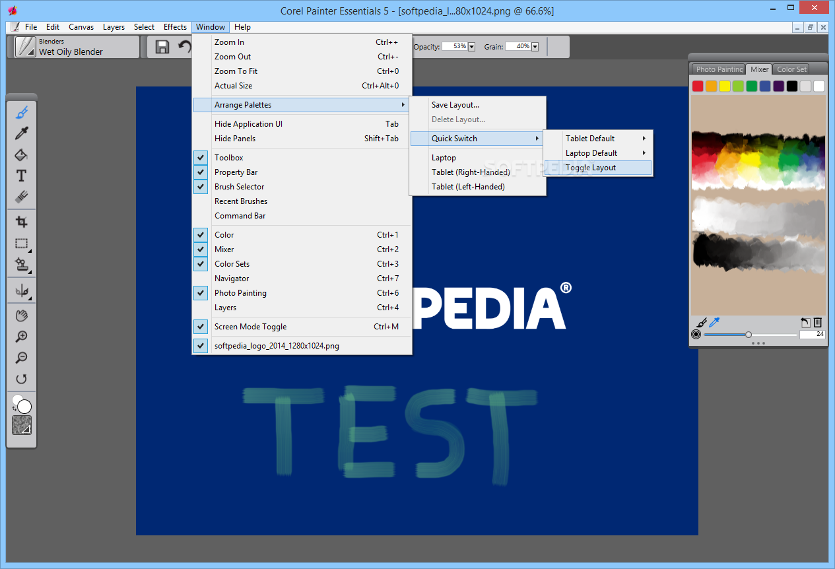835x569 pixels.
Task: Click the Mixer brush size value field
Action: (813, 335)
